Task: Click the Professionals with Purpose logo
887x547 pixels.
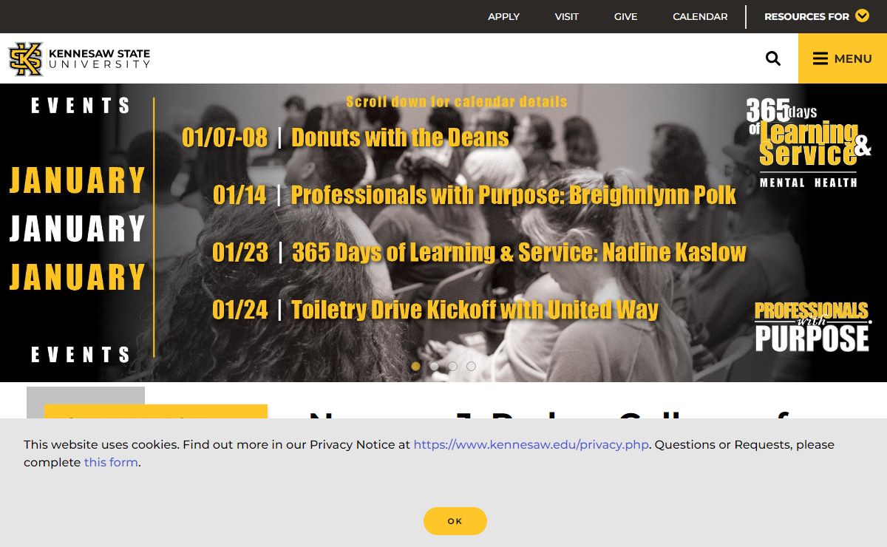Action: [812, 326]
